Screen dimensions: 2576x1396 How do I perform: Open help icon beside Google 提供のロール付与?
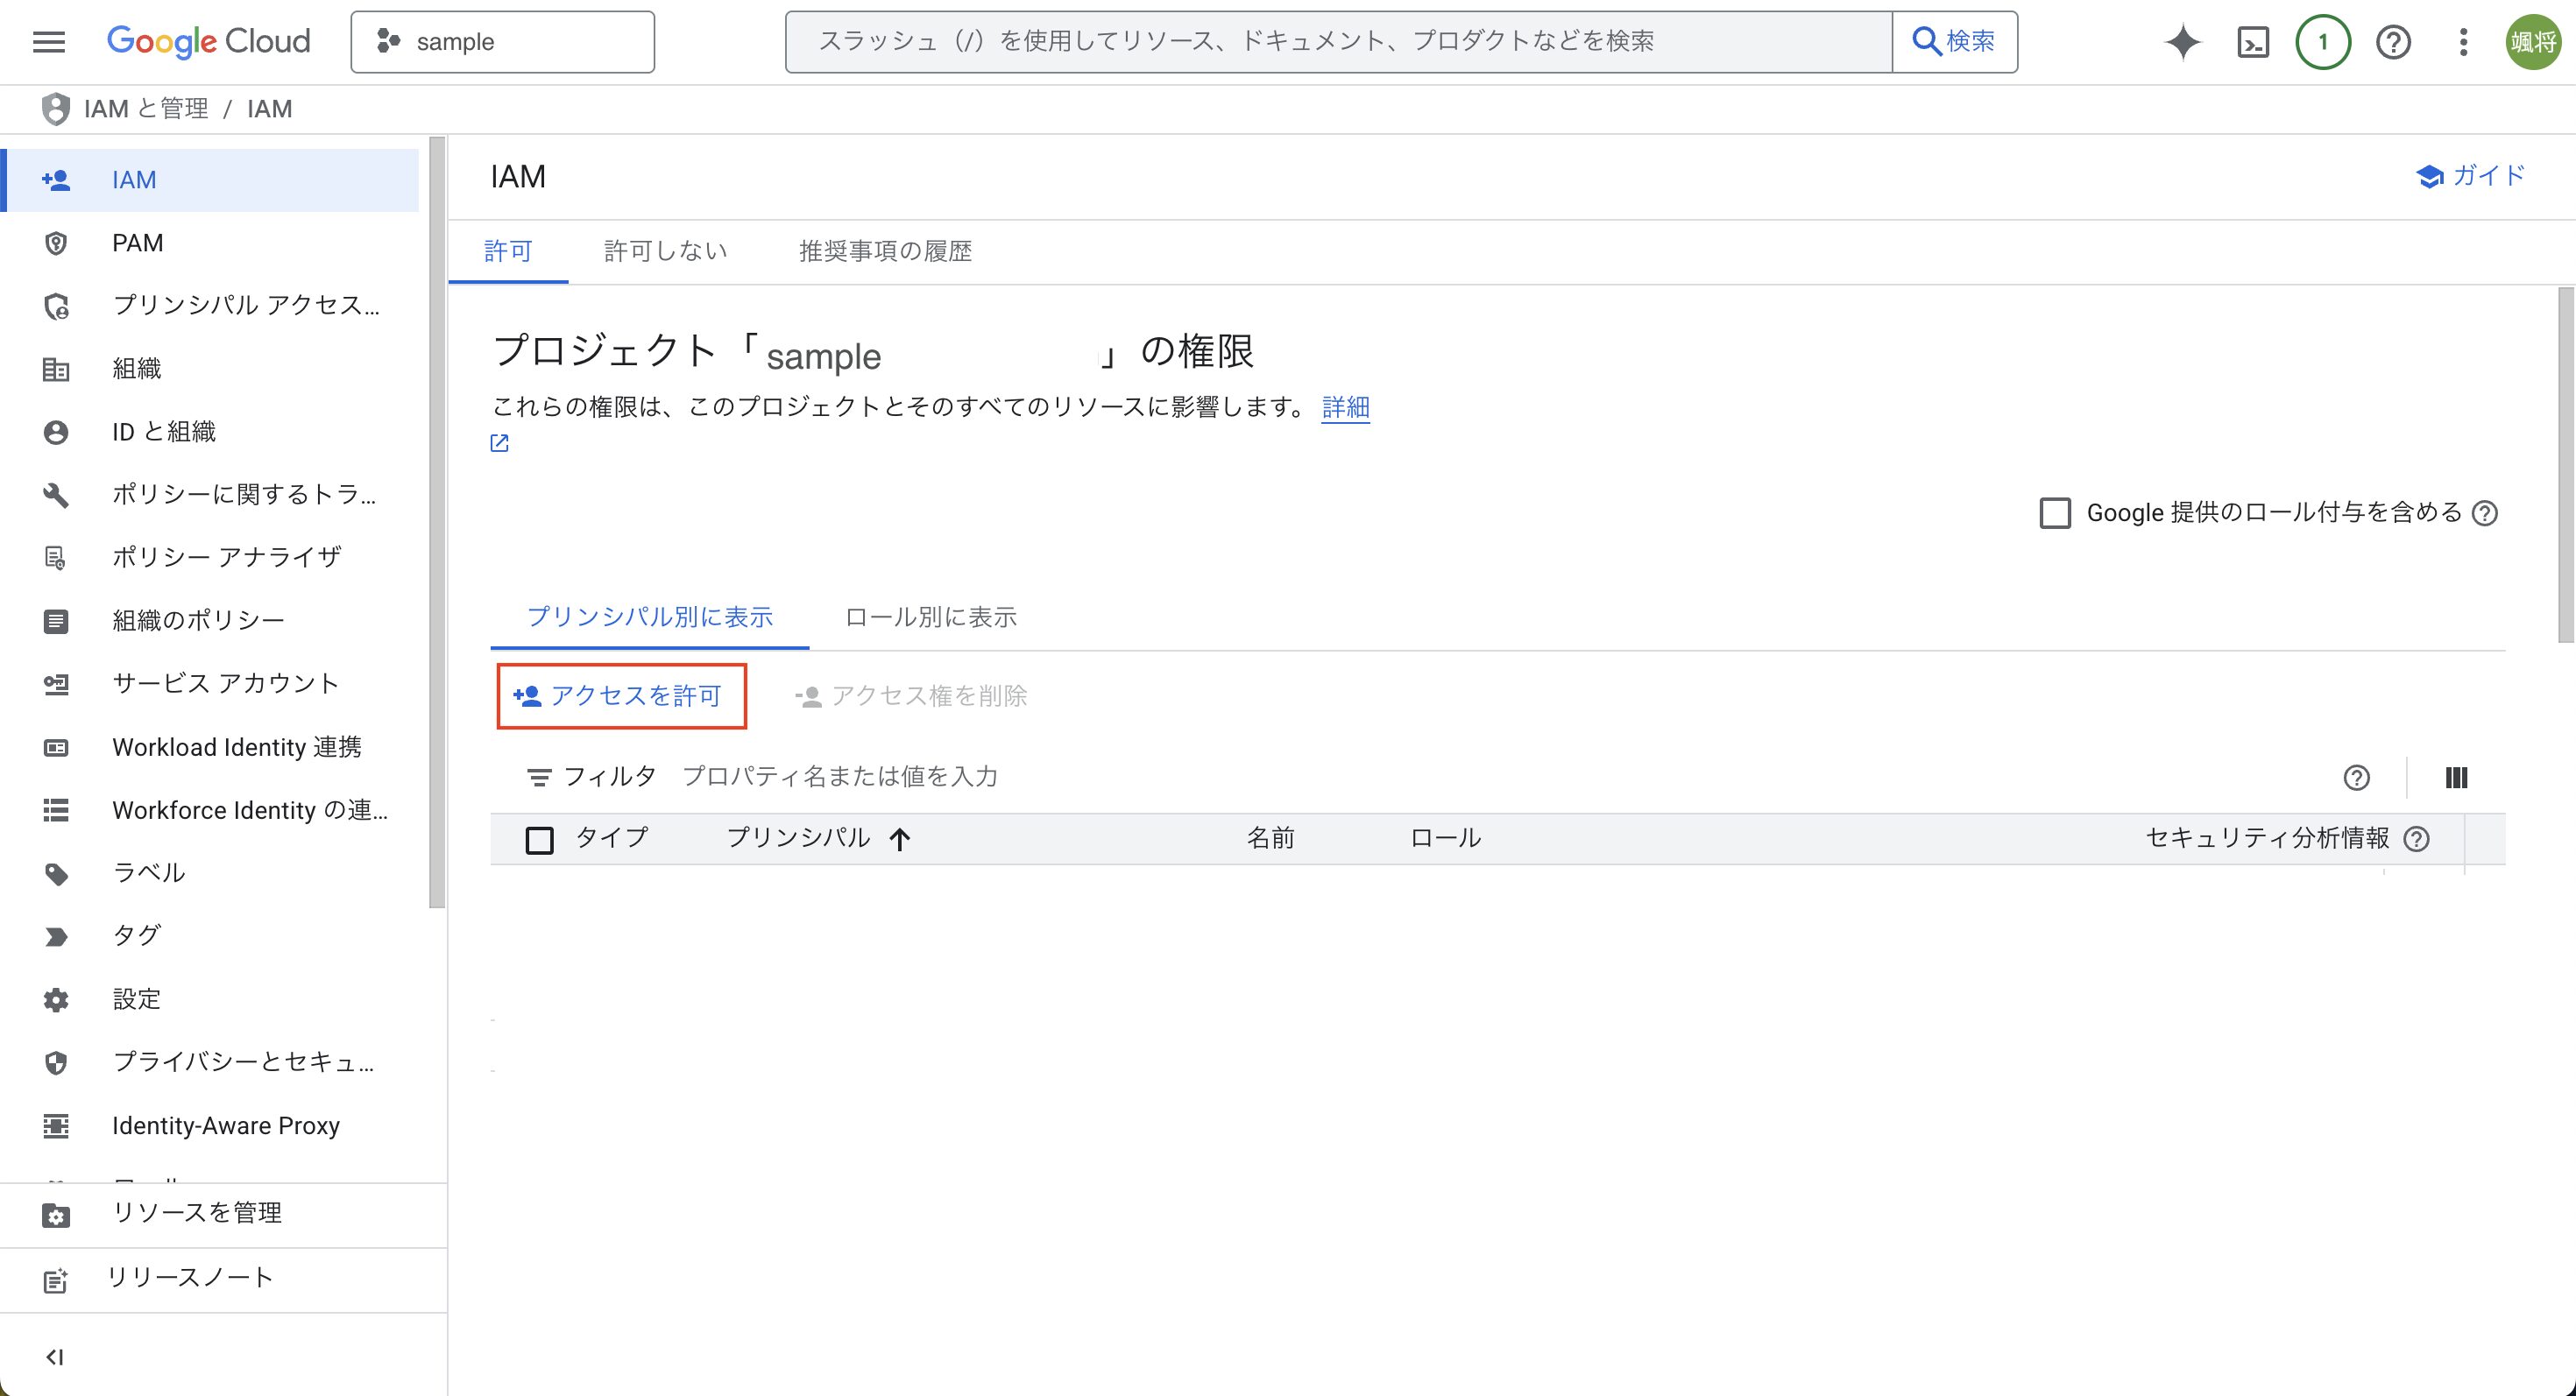click(2484, 513)
